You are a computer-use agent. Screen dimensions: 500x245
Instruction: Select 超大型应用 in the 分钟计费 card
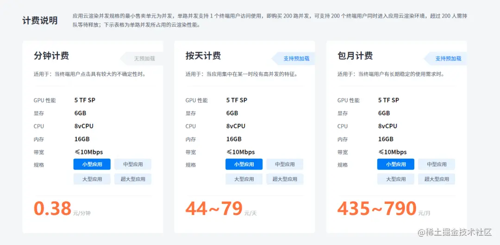tap(133, 179)
